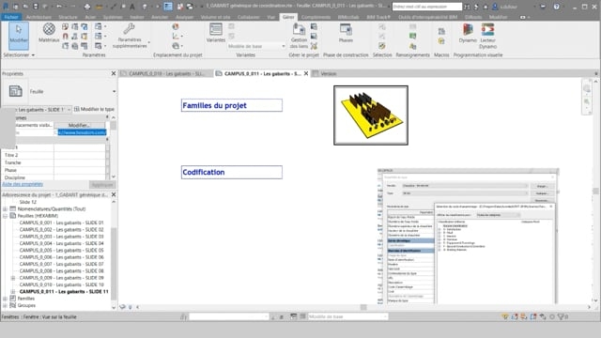Select the Modifier tool in the ribbon
Image resolution: width=601 pixels, height=338 pixels.
pos(19,36)
